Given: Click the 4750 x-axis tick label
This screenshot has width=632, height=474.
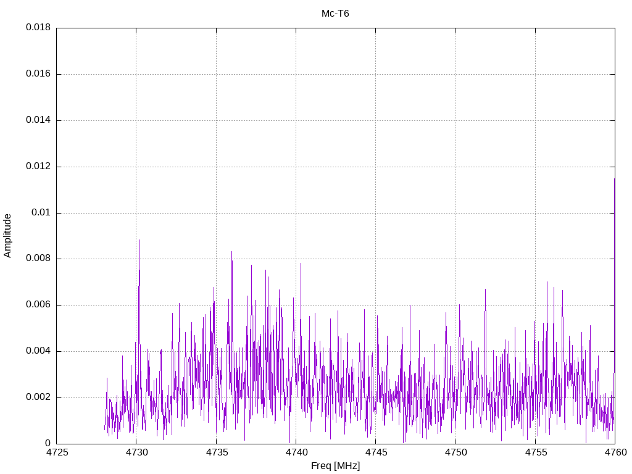Looking at the screenshot, I should [455, 452].
